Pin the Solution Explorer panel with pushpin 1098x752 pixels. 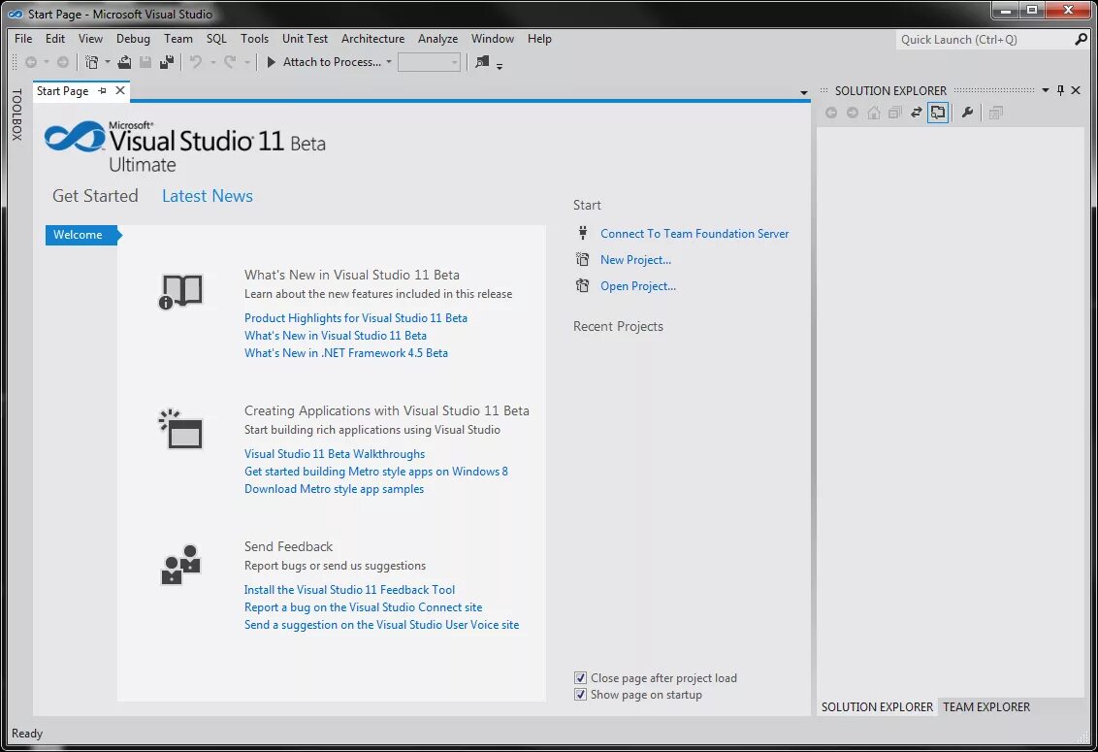point(1060,90)
